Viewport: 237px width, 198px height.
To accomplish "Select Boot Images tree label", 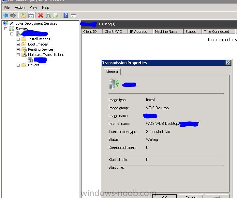I will pyautogui.click(x=38, y=44).
